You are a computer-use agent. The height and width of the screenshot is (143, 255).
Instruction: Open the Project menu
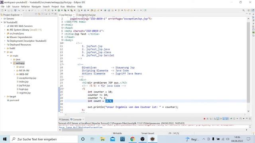point(55,6)
